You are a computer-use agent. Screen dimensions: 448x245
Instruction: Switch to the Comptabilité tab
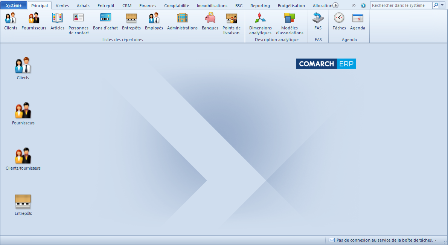[x=177, y=5]
